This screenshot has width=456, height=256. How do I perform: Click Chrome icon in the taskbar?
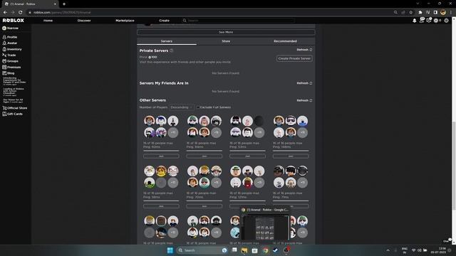(265, 250)
